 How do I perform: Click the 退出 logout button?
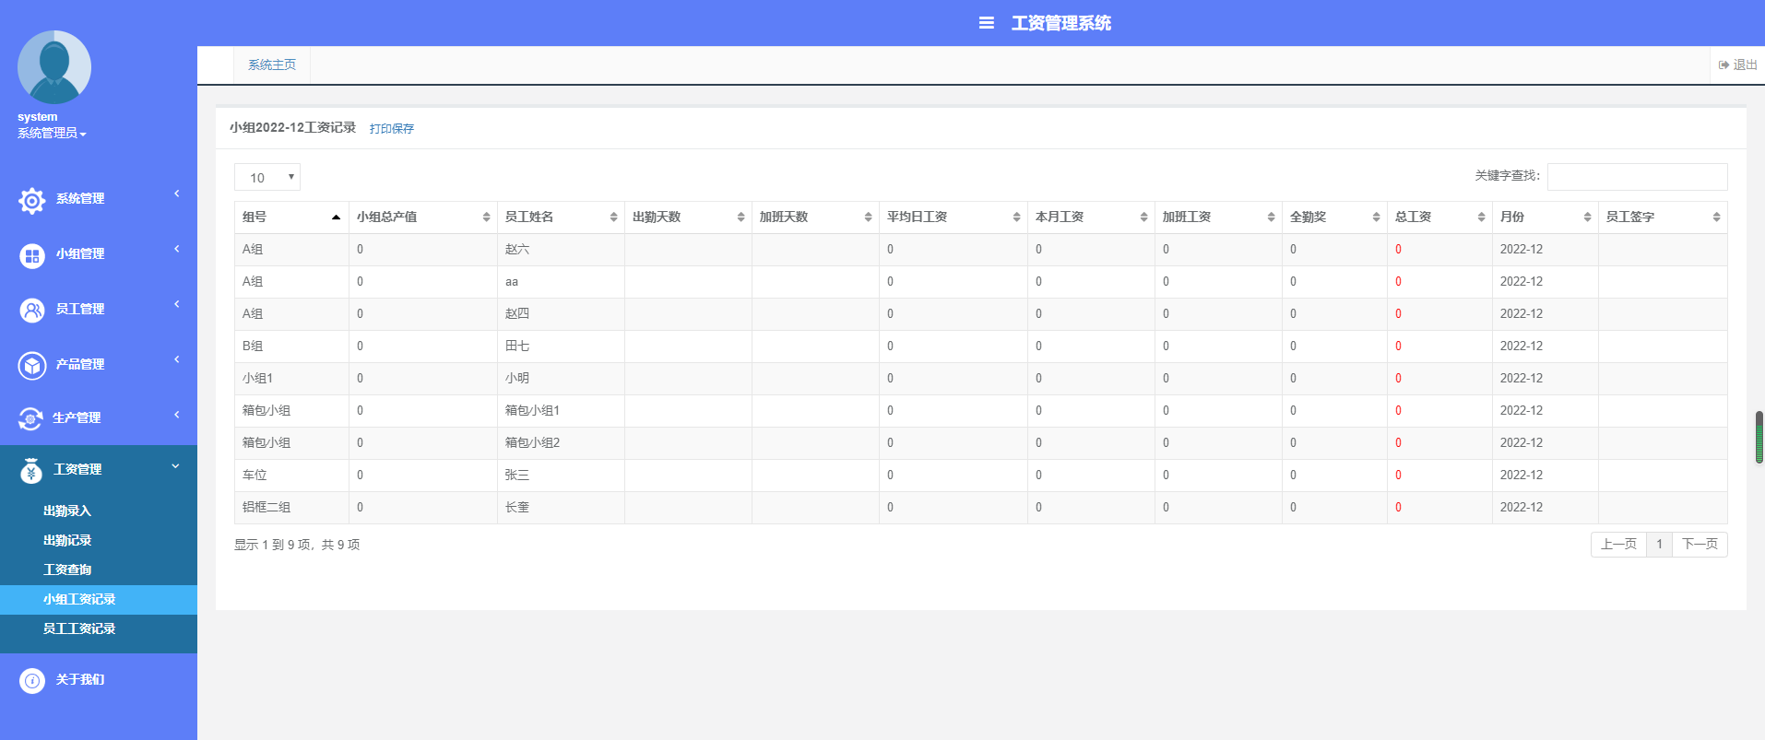[1738, 65]
